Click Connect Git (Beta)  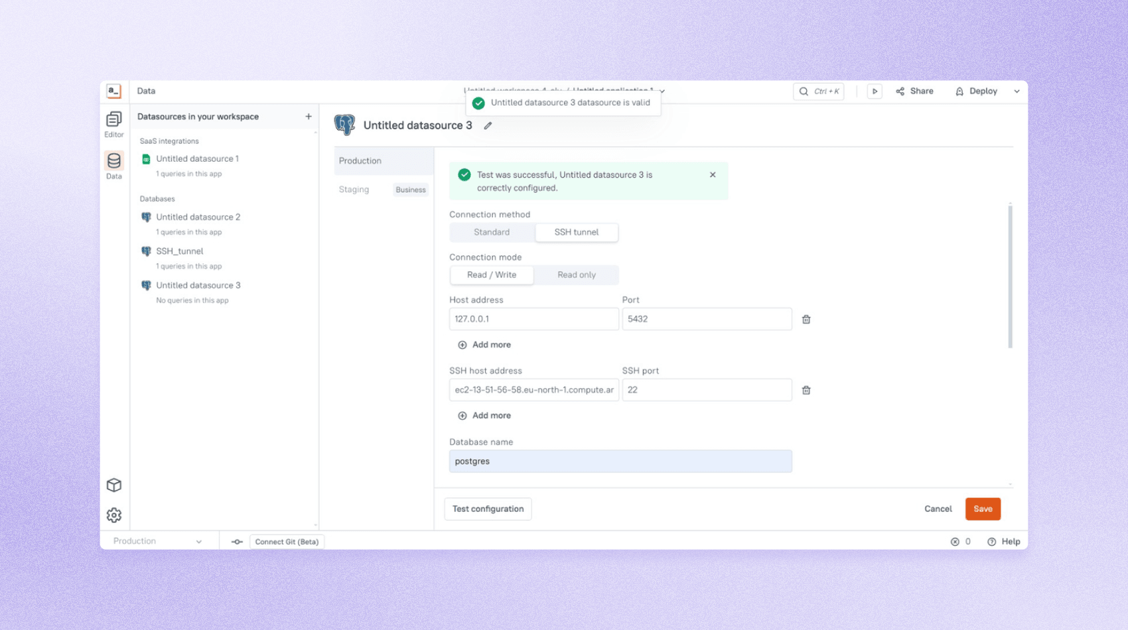[x=286, y=541]
